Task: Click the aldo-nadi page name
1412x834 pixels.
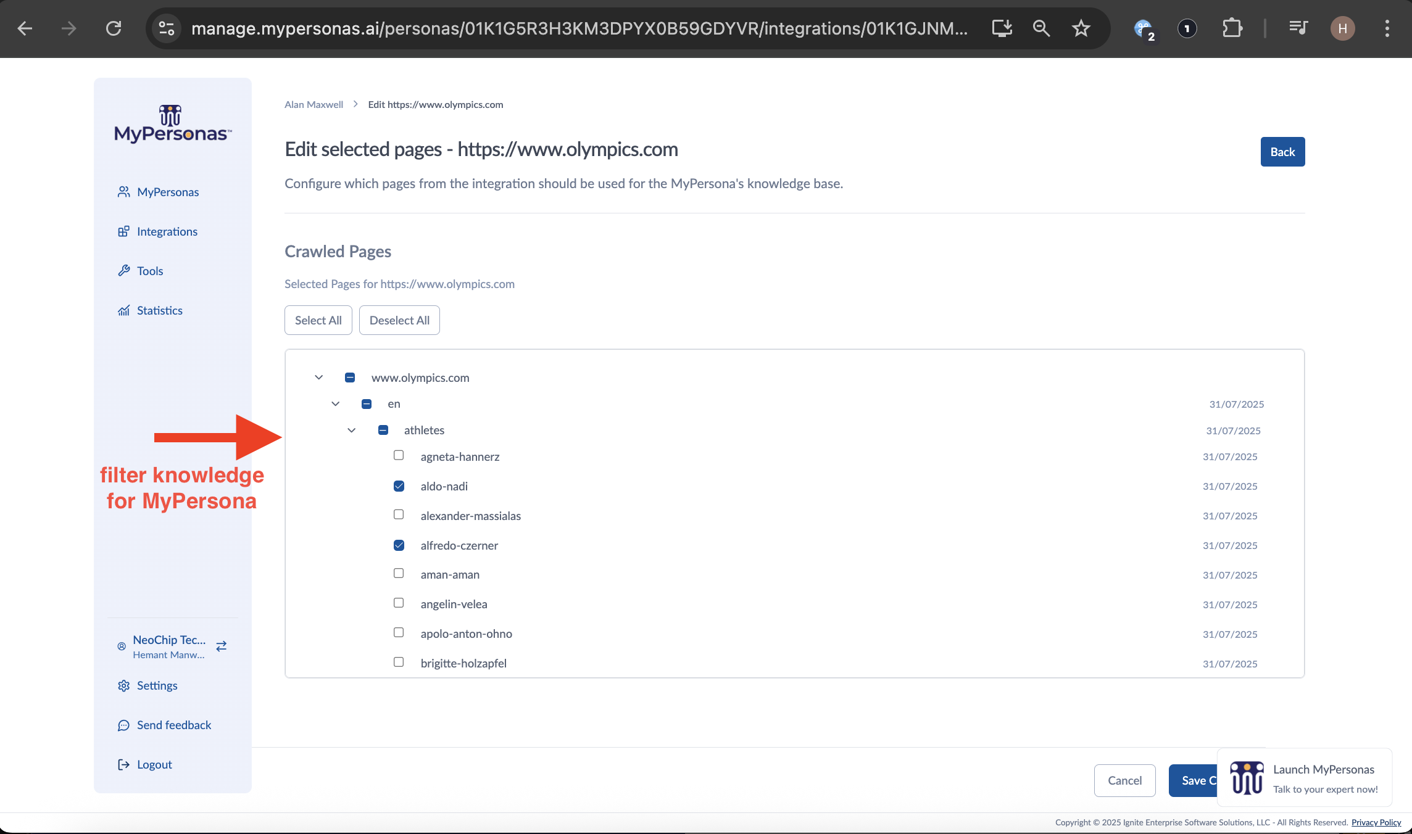Action: (x=444, y=486)
